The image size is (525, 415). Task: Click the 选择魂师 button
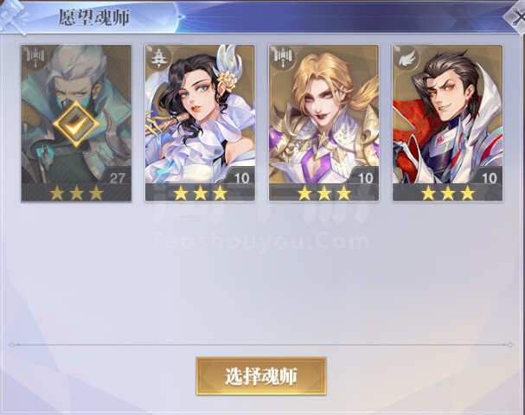point(261,376)
